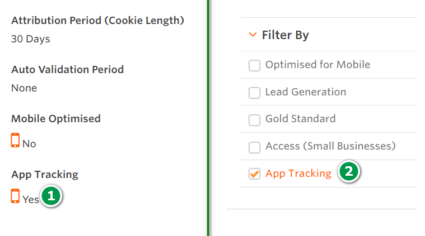
Task: Click the phone icon beside Mobile Optimised "No"
Action: (x=15, y=141)
